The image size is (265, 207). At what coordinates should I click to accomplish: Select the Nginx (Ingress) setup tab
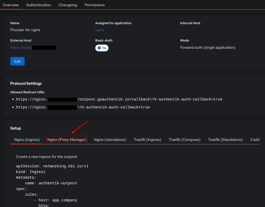pyautogui.click(x=26, y=140)
